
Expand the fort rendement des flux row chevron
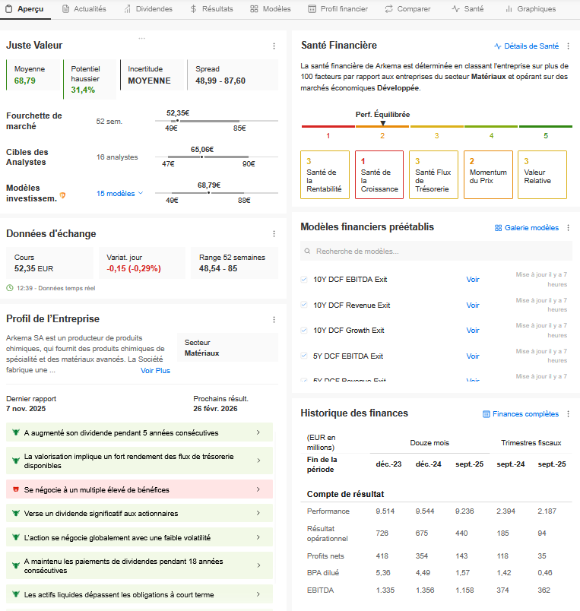coord(258,461)
